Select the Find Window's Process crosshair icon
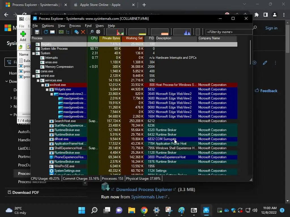Screen dimensions: 290x217 (98, 32)
